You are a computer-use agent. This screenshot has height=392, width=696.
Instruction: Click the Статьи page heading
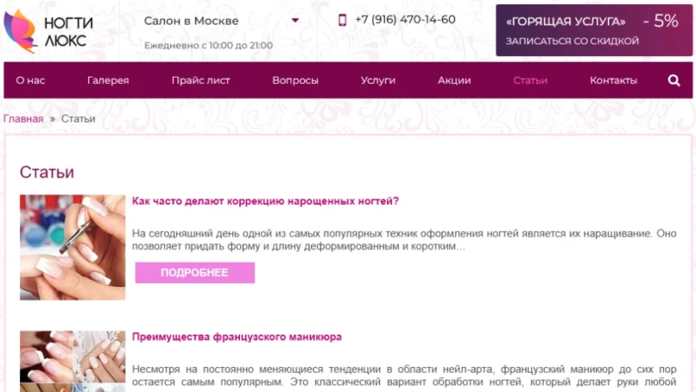tap(46, 172)
